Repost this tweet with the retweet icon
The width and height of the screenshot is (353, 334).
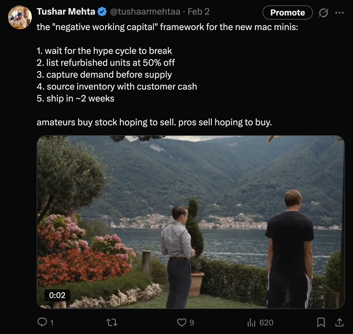pyautogui.click(x=112, y=322)
